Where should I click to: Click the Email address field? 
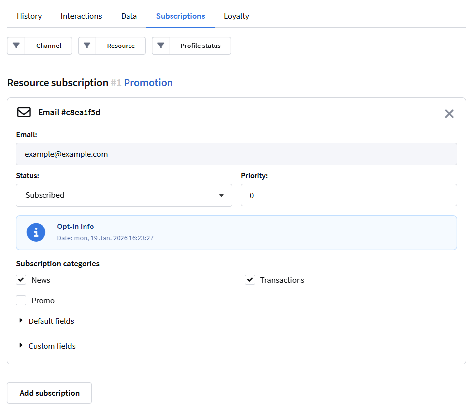236,154
